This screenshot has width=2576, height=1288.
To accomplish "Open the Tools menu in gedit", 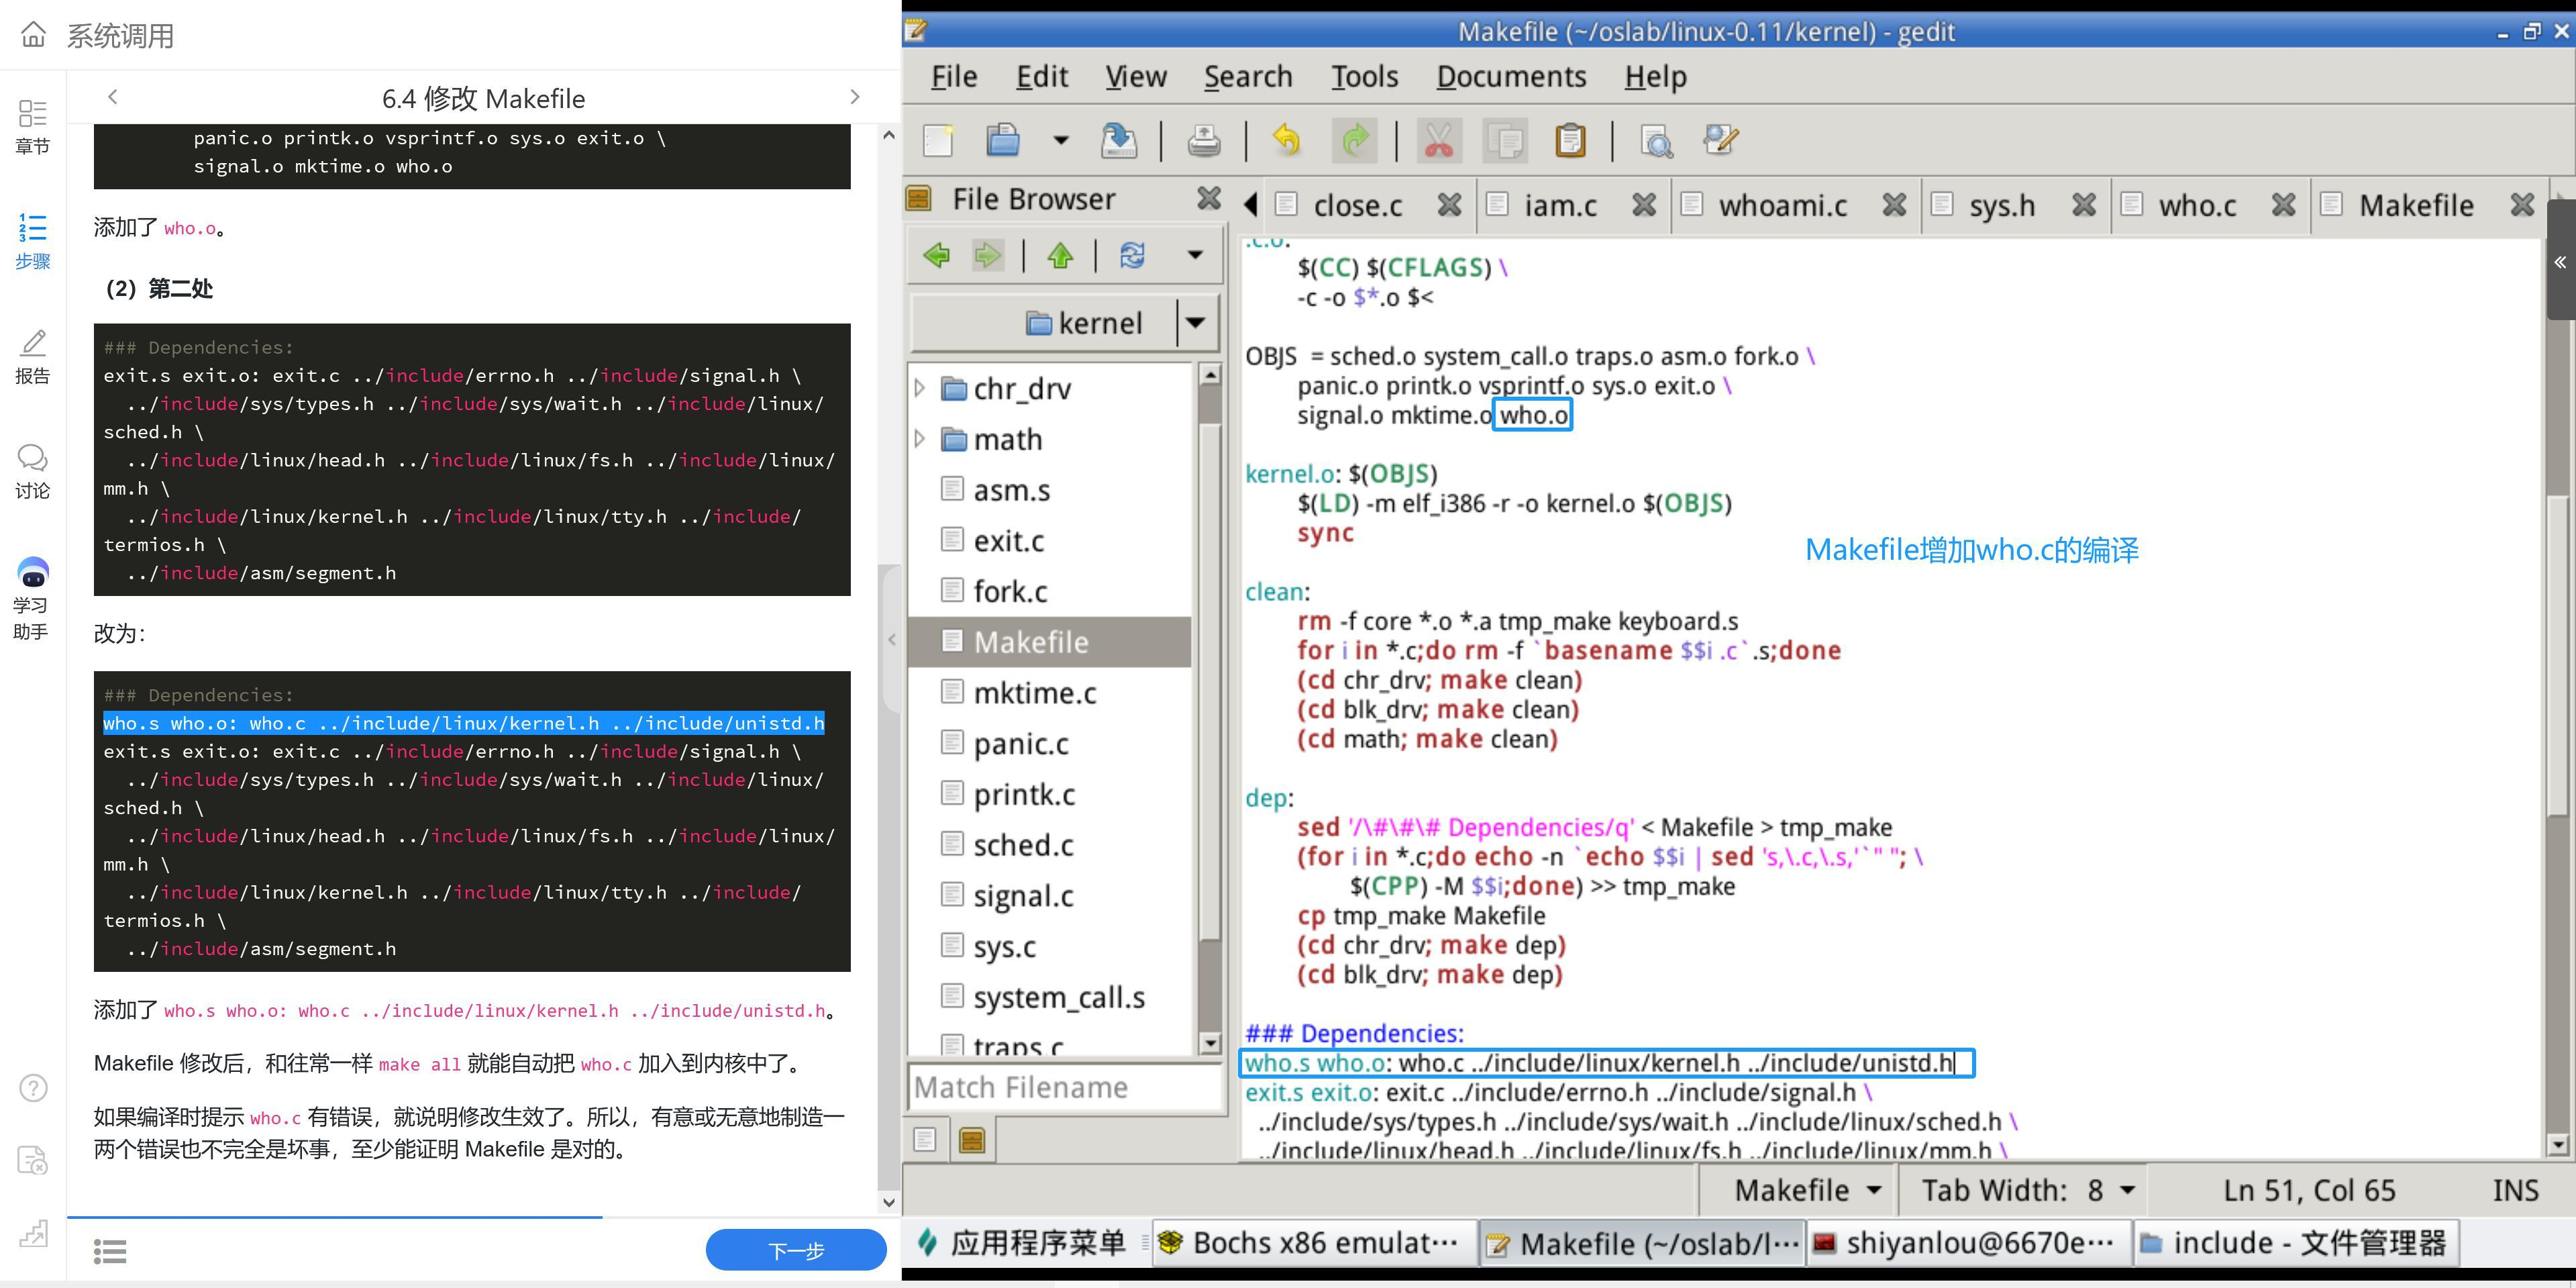I will pyautogui.click(x=1364, y=76).
